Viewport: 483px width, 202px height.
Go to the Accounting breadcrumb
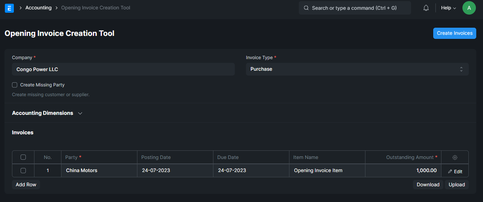point(39,7)
